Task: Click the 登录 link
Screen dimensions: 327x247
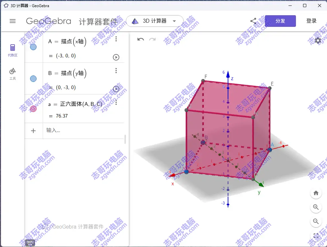Action: [x=311, y=21]
